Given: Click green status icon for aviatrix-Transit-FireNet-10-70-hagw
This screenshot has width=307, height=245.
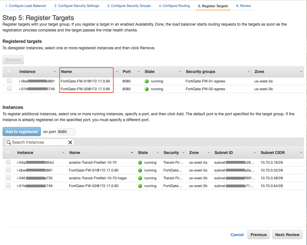Looking at the screenshot, I should pos(140,178).
